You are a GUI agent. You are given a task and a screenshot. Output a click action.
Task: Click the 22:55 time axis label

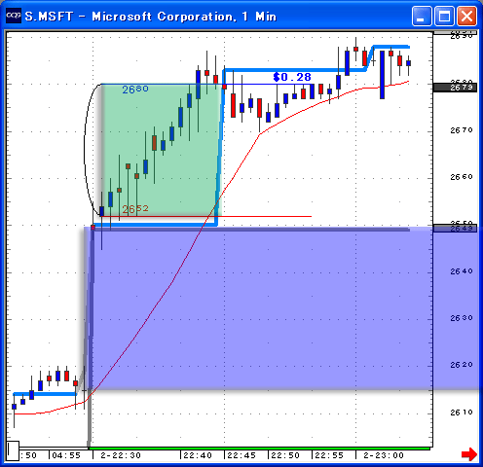[x=329, y=455]
